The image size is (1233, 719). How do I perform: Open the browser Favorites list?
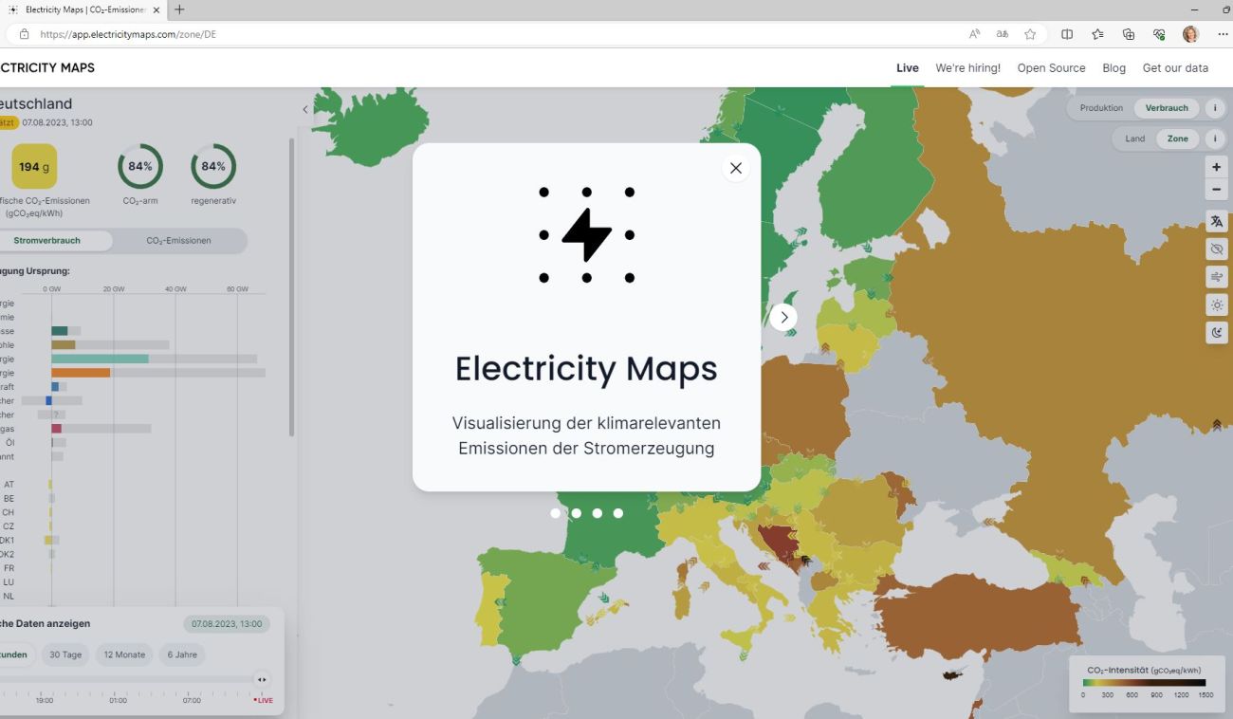(1097, 34)
